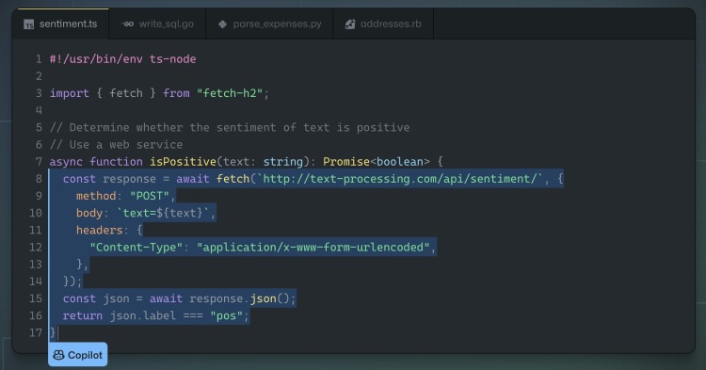This screenshot has width=706, height=370.
Task: Click 'json.label' on line 16
Action: click(x=143, y=315)
